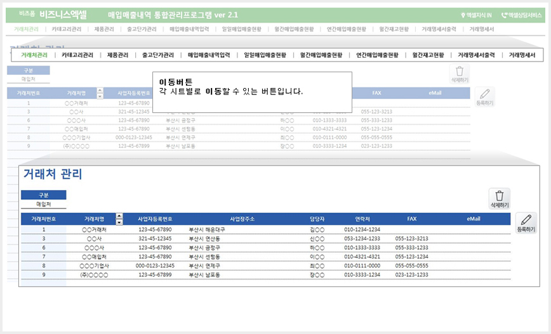Select phone 010-1234-1234 in the enlarged table

point(362,229)
